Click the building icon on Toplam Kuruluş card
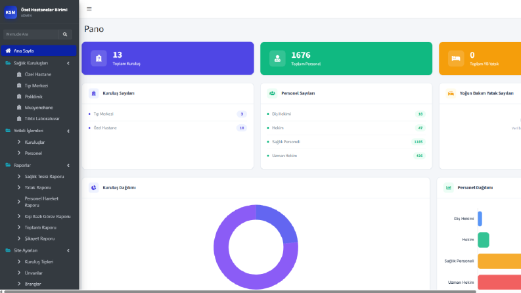 (99, 58)
